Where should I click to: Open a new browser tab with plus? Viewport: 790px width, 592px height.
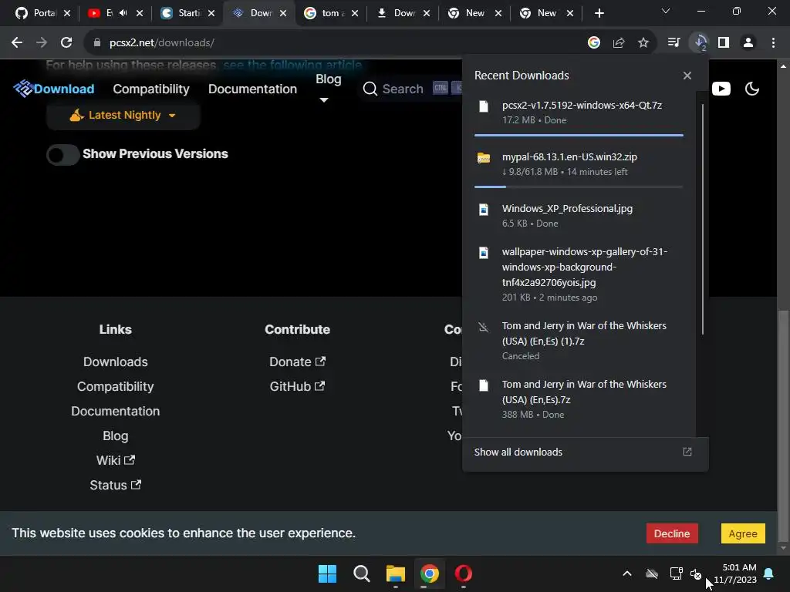(599, 13)
